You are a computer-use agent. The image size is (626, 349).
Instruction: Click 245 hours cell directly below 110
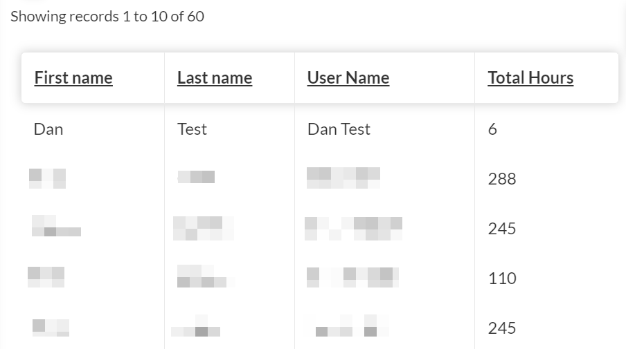coord(502,328)
